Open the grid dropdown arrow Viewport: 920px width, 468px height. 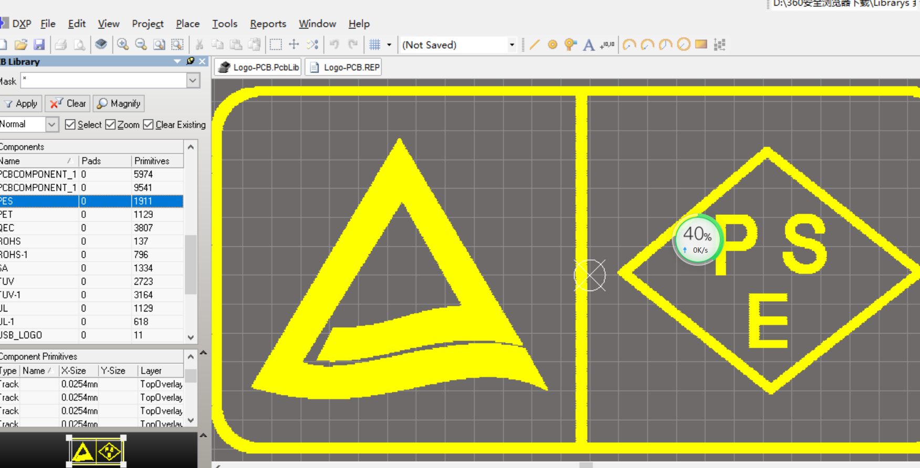pos(389,45)
